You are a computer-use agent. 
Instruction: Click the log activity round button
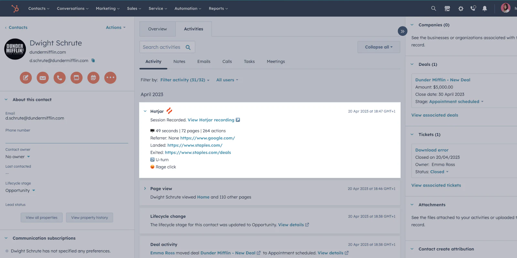click(77, 78)
